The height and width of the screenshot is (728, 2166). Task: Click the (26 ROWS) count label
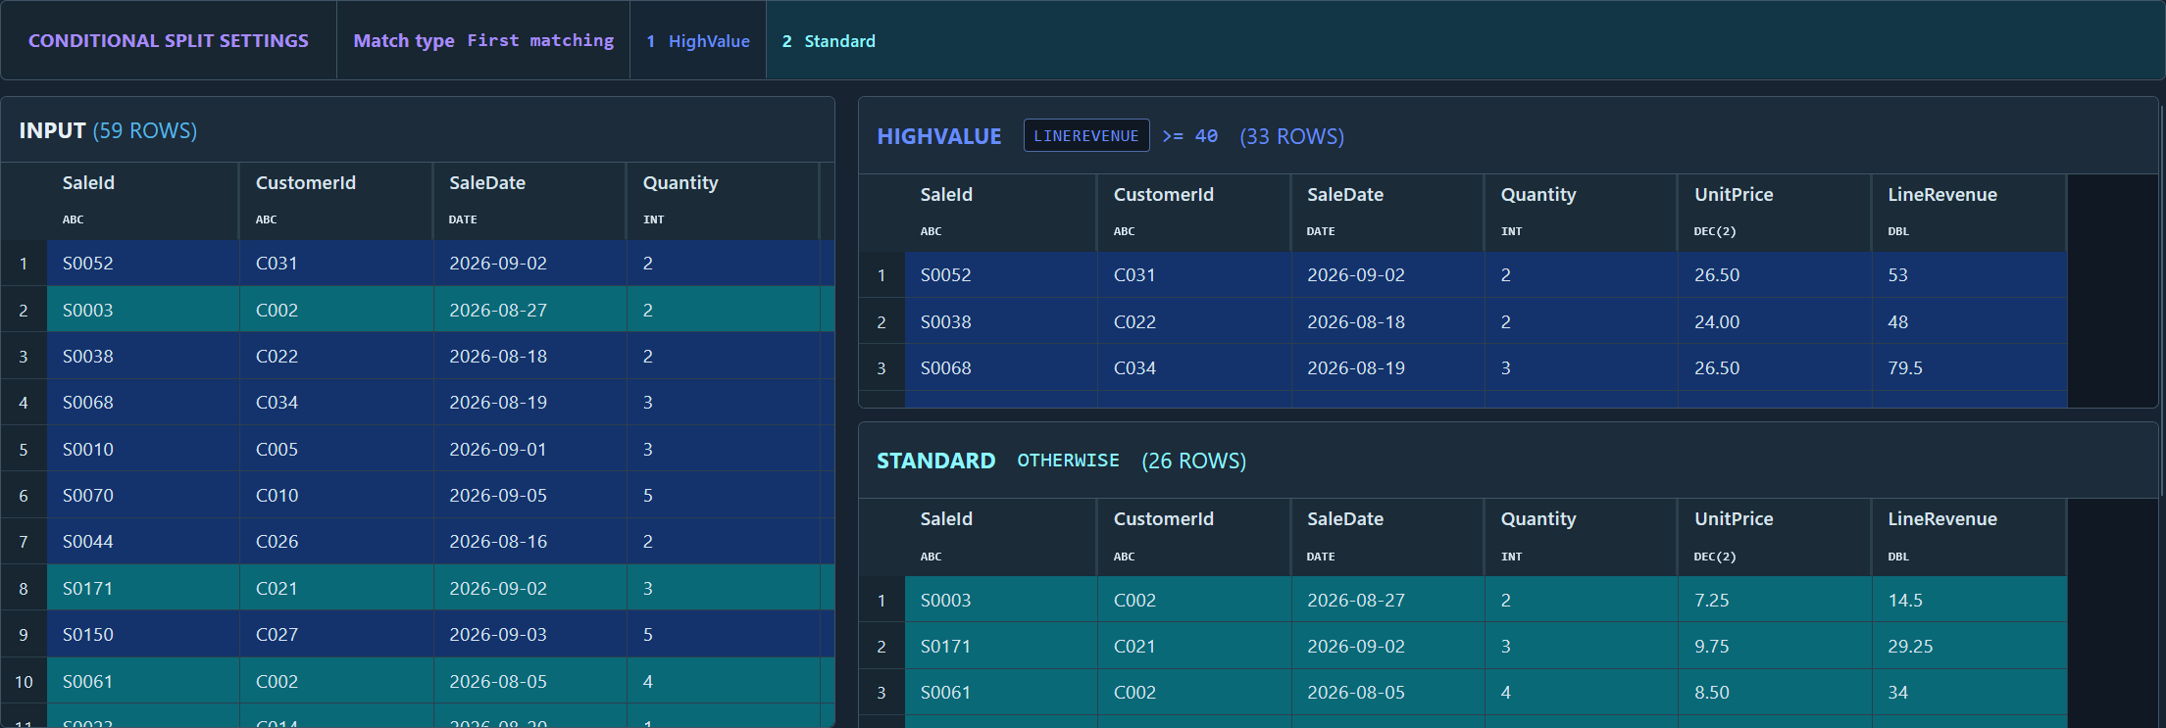(1193, 461)
